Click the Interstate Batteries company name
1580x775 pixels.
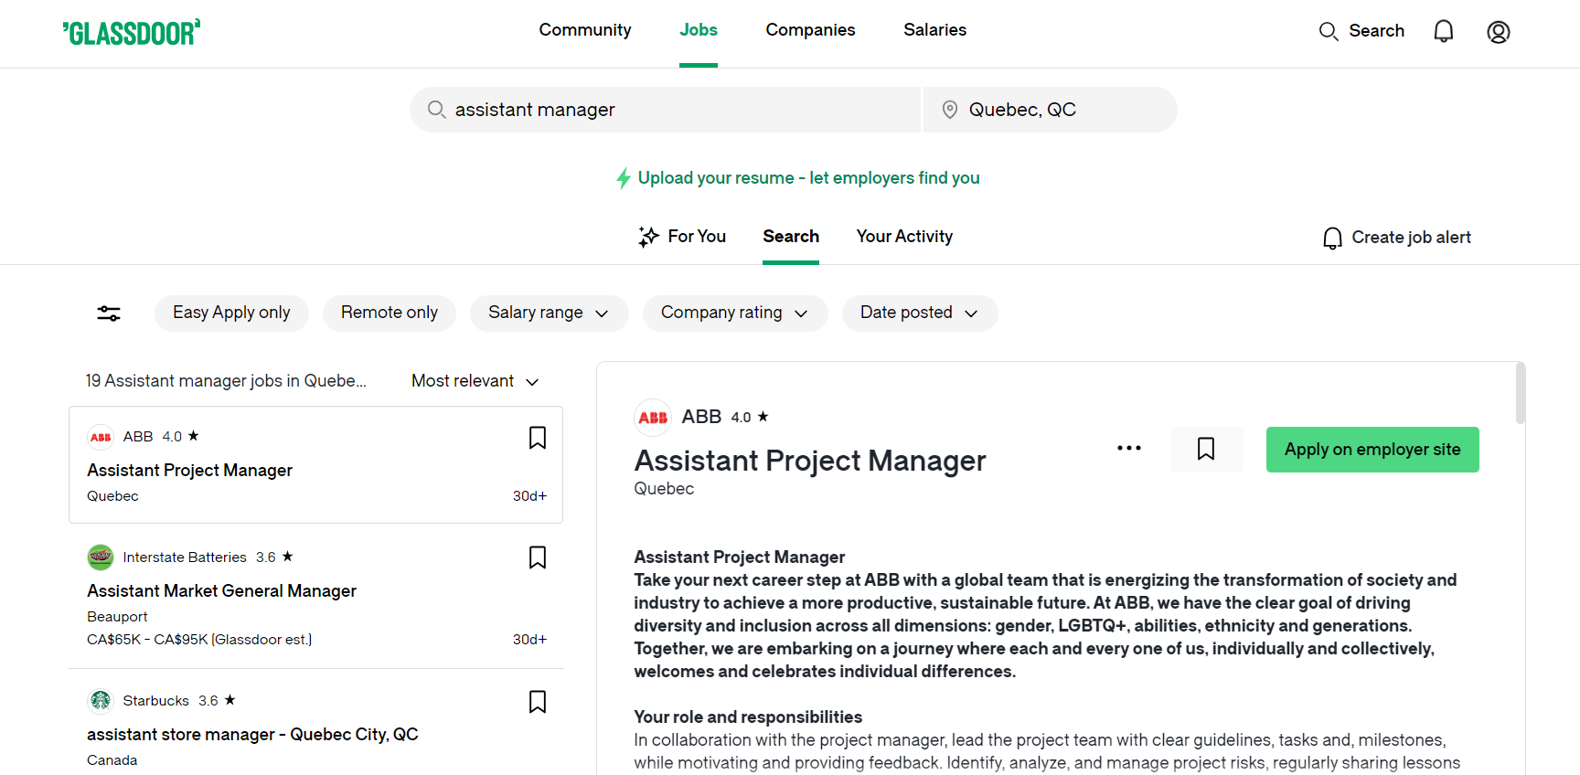pyautogui.click(x=185, y=557)
